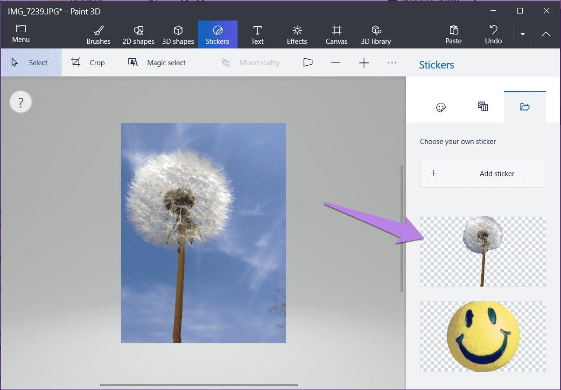The height and width of the screenshot is (390, 561).
Task: Select the dandelion sticker thumbnail
Action: [x=483, y=251]
